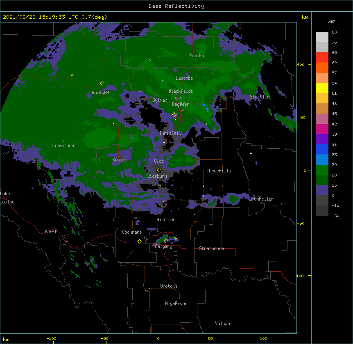Click the yellow diamond radar-site marker above Didsbury

[x=159, y=170]
